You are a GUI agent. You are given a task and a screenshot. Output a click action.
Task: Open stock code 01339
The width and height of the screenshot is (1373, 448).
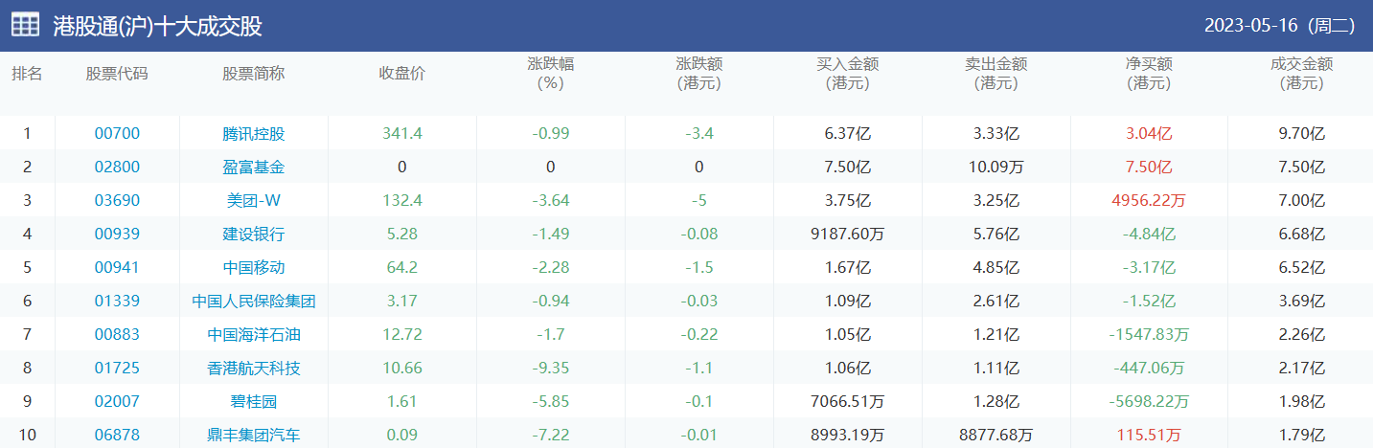pos(117,301)
